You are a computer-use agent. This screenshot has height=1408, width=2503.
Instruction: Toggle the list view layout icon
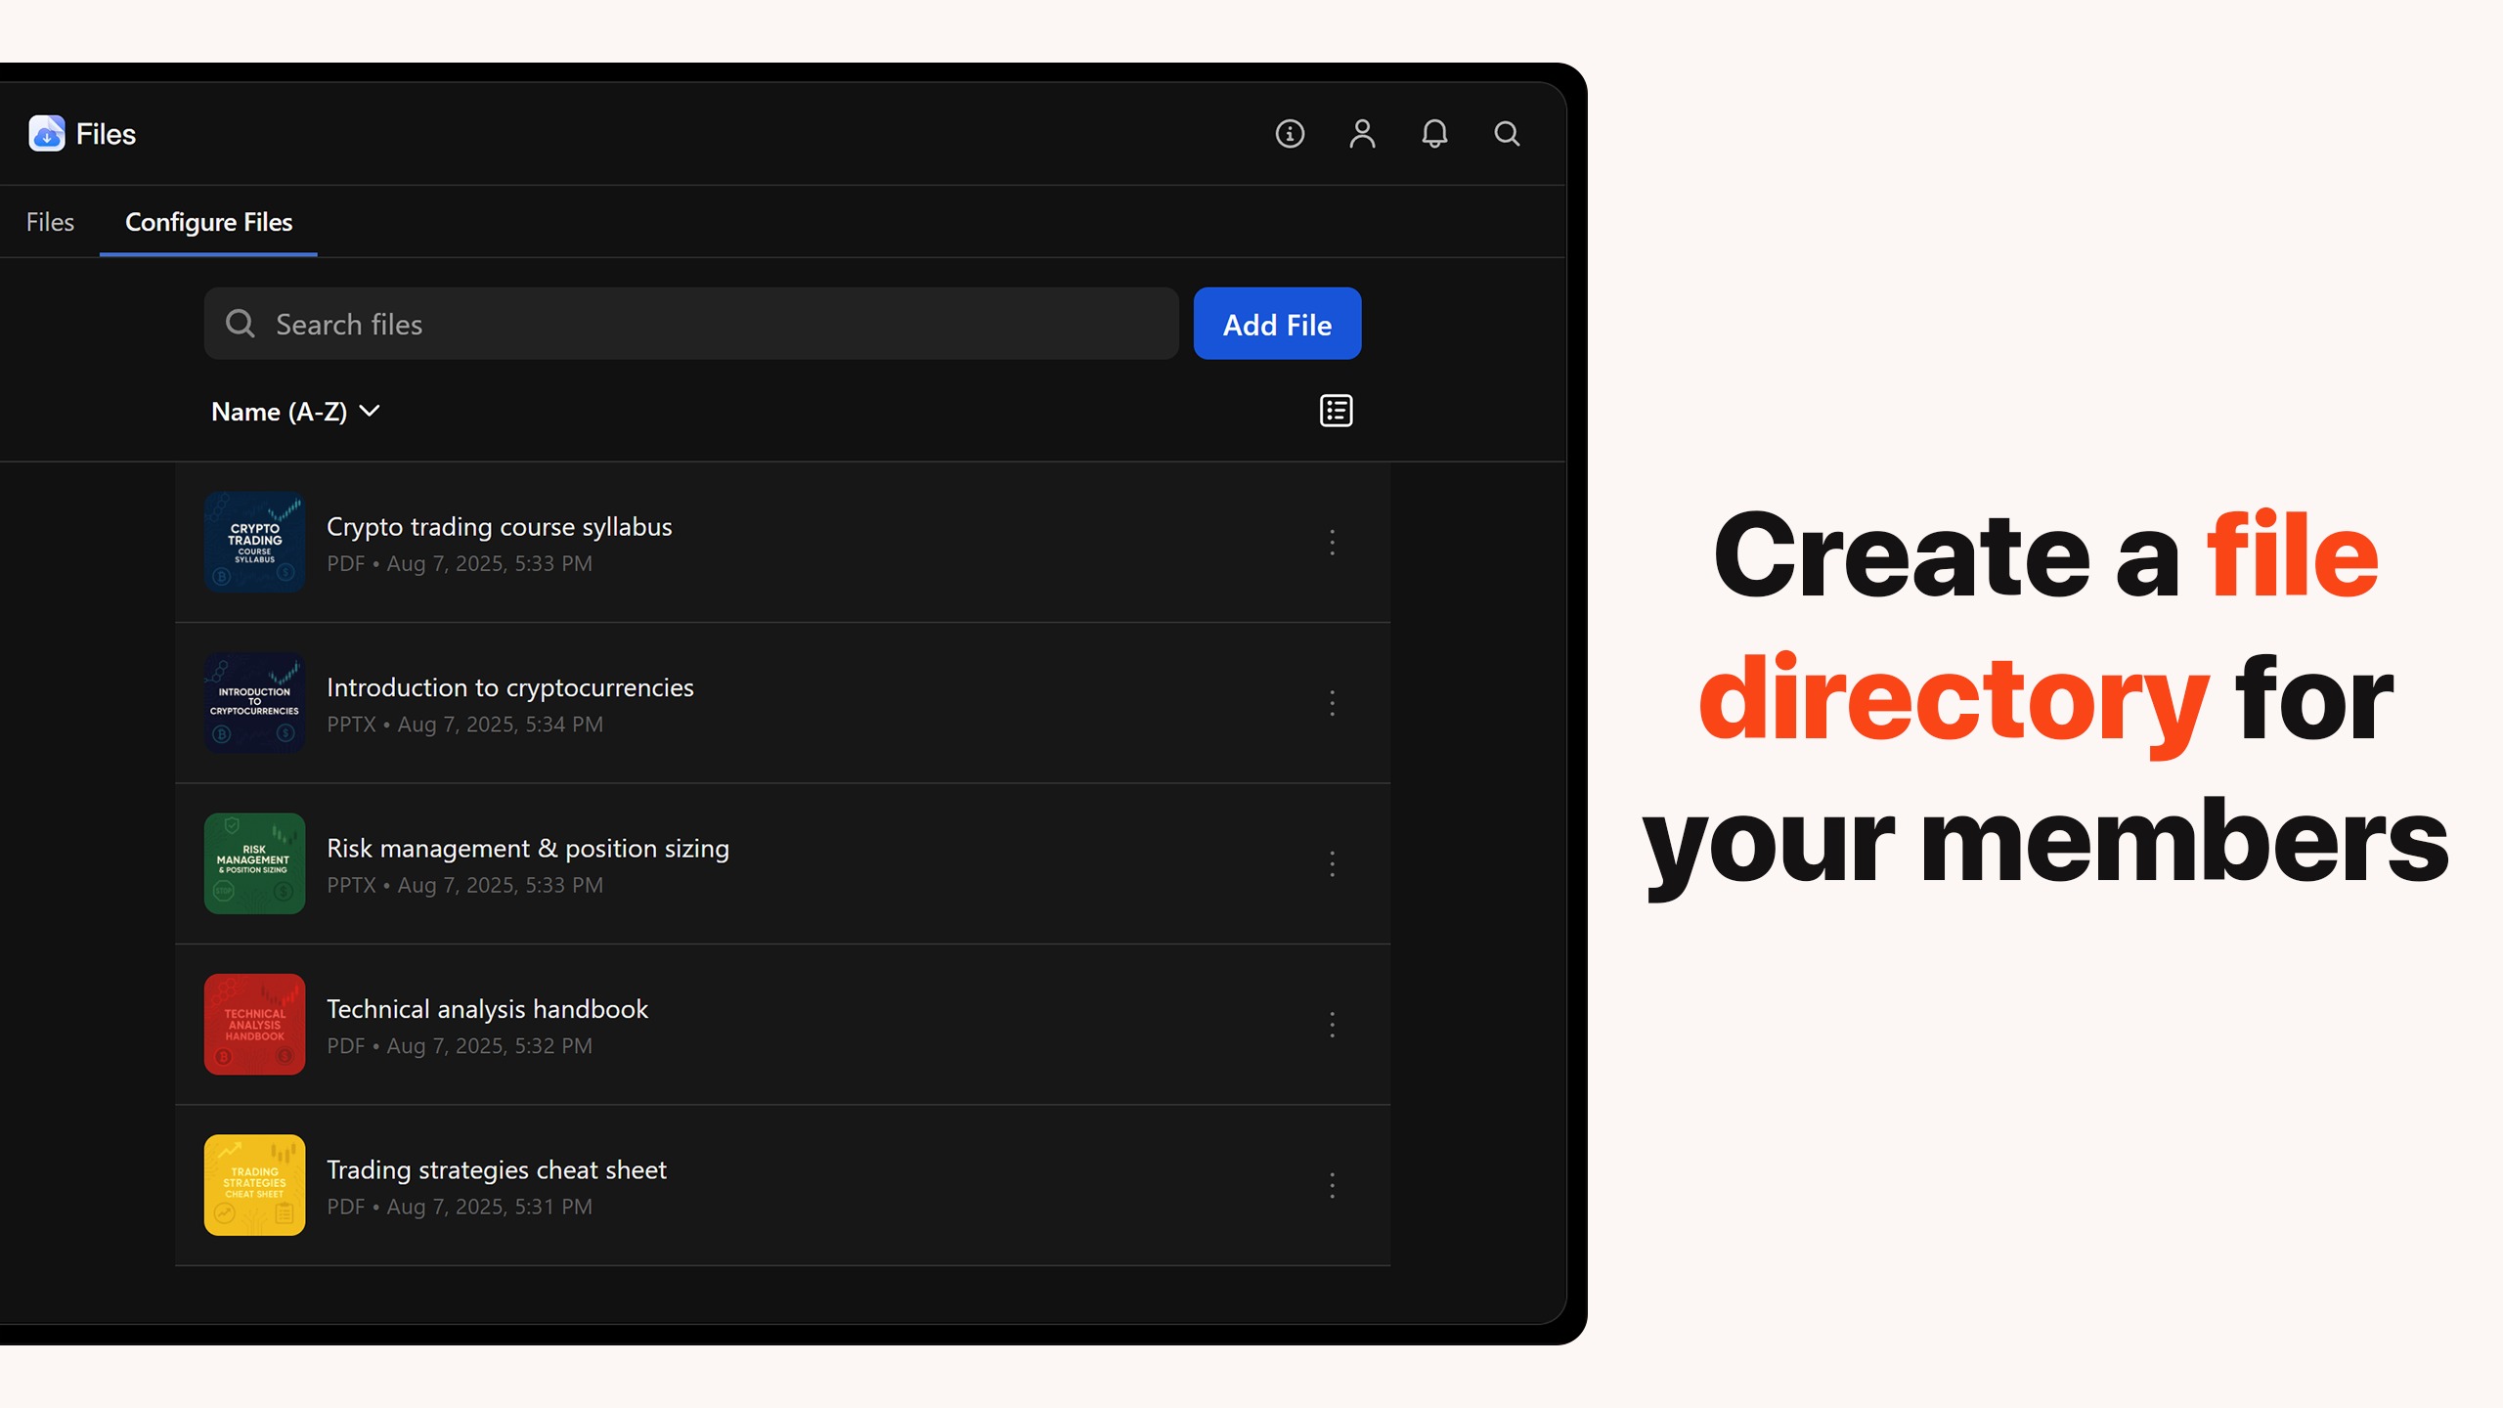(x=1336, y=412)
